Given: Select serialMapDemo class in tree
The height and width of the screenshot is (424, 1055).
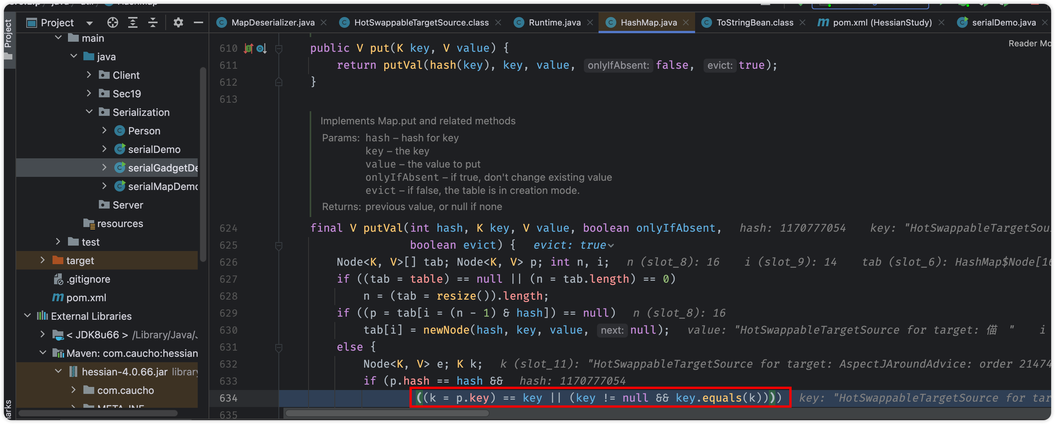Looking at the screenshot, I should point(163,187).
